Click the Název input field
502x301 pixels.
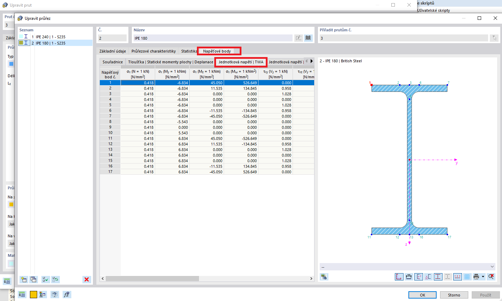[213, 38]
